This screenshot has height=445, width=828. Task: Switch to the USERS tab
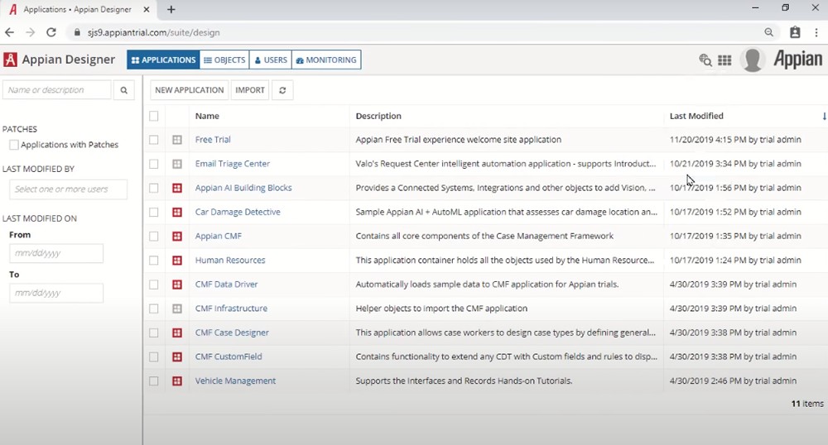tap(271, 60)
